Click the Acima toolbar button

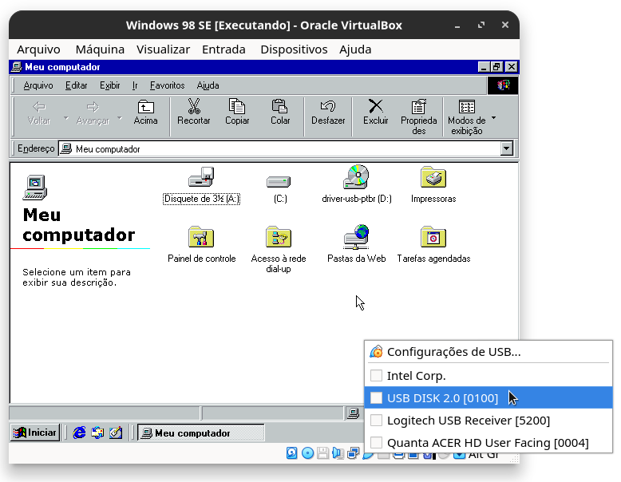145,113
